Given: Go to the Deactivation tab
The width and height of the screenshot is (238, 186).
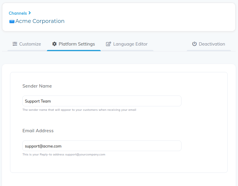Looking at the screenshot, I should [209, 44].
